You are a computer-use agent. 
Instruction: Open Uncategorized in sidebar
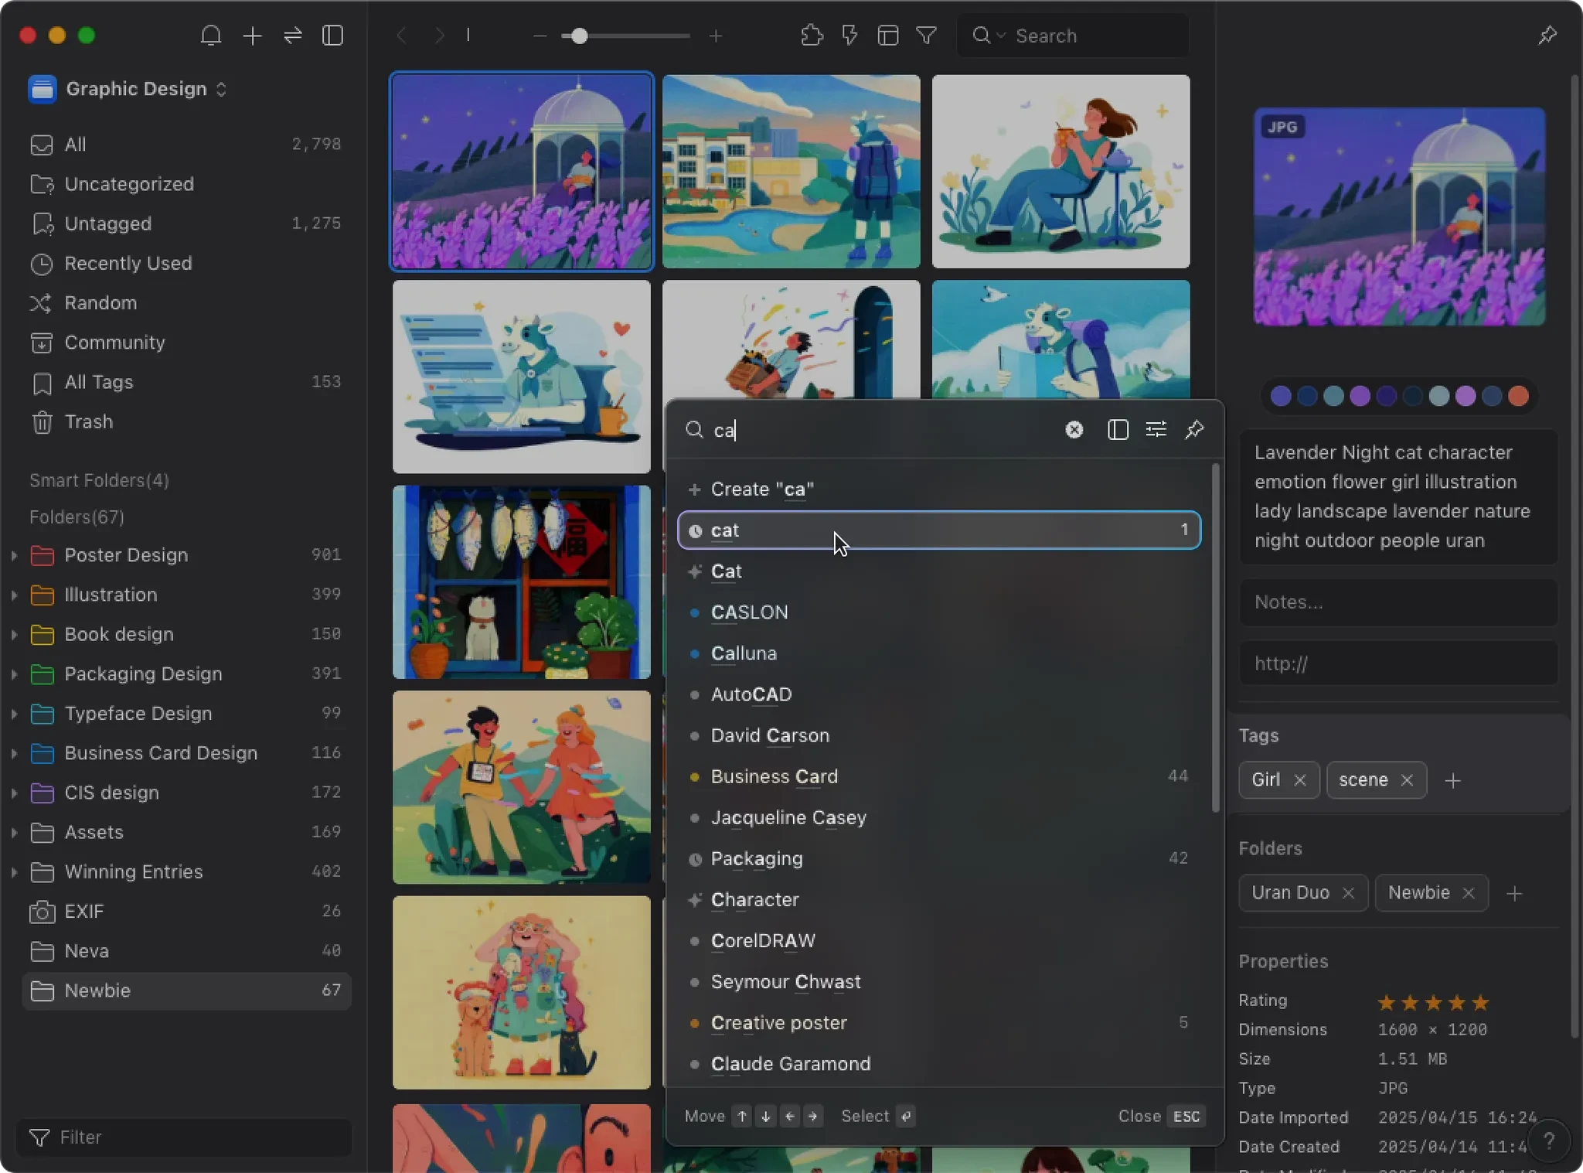coord(186,184)
